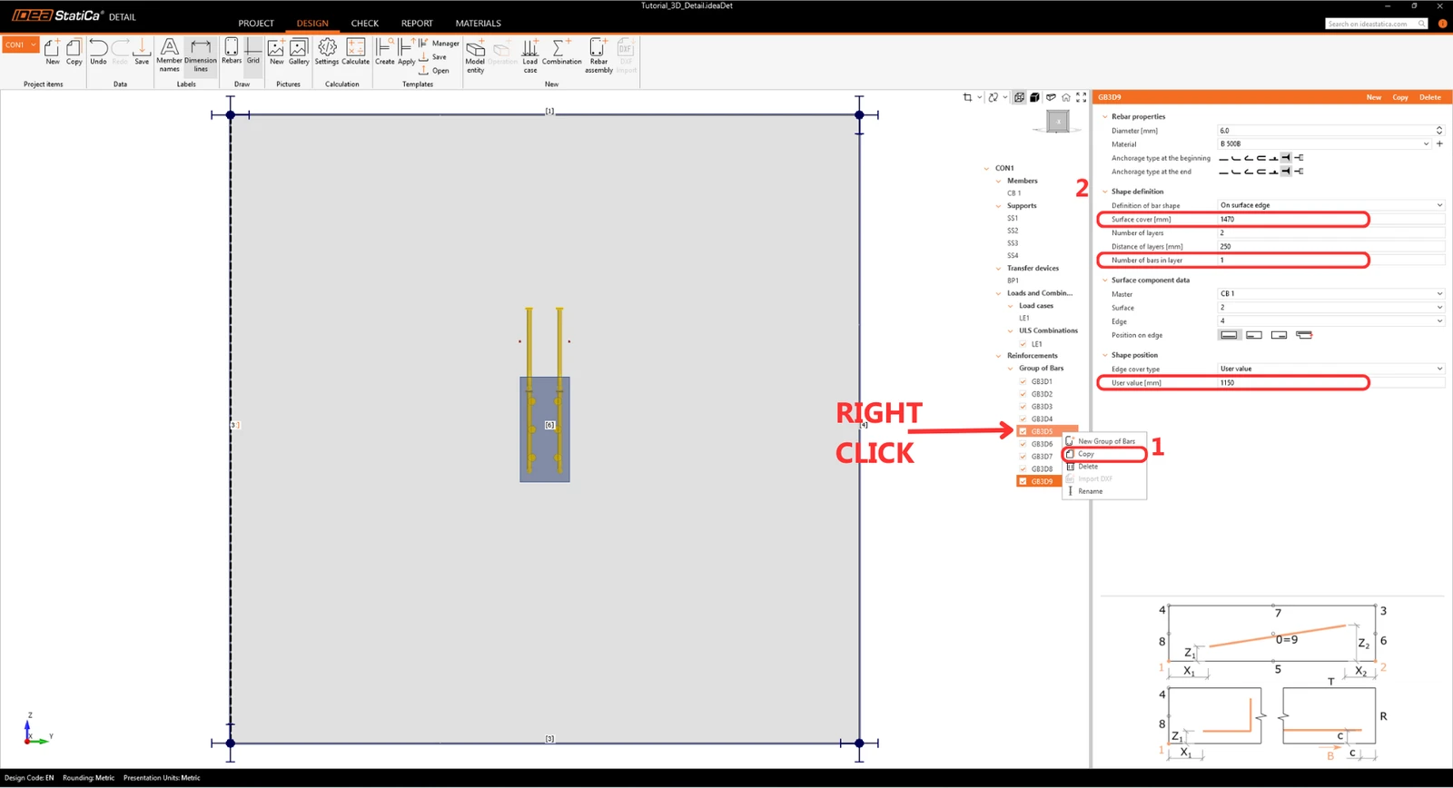1453x788 pixels.
Task: Collapse Supports tree node
Action: coord(999,206)
